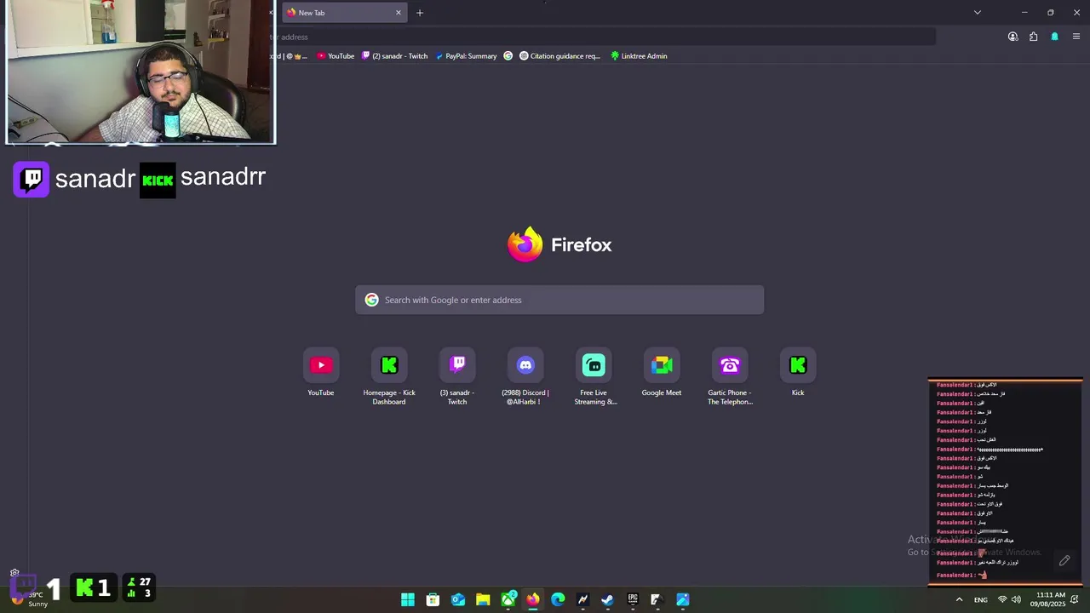Open the Citation guidance req... bookmark
Screen dimensions: 1090x613
(x=560, y=56)
